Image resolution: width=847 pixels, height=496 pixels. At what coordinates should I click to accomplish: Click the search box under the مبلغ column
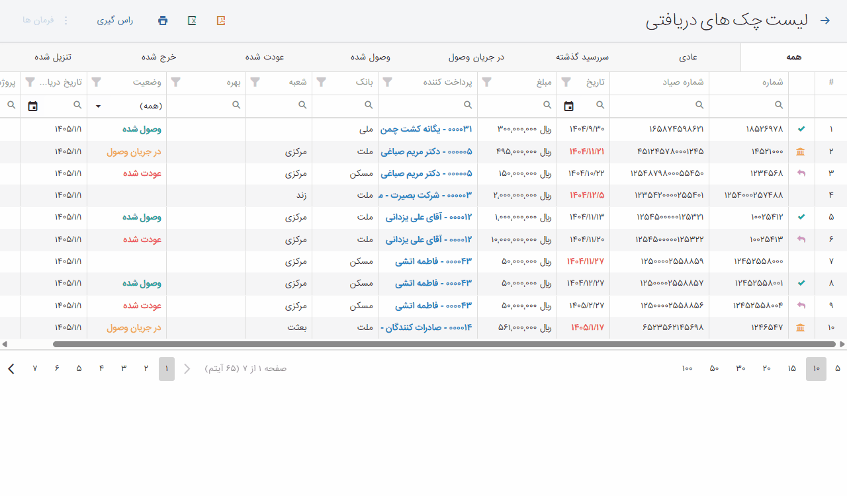pos(517,106)
